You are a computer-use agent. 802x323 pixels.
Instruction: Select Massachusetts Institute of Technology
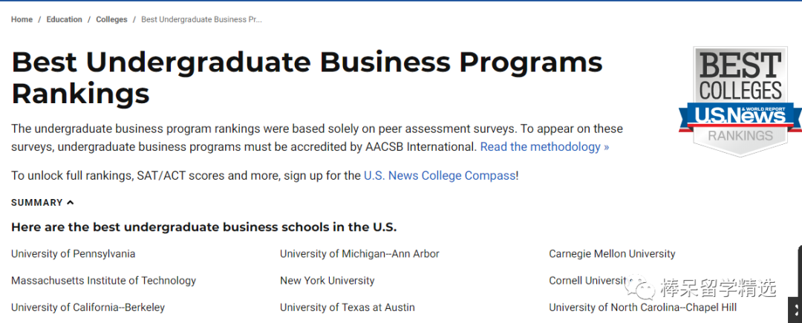point(103,281)
